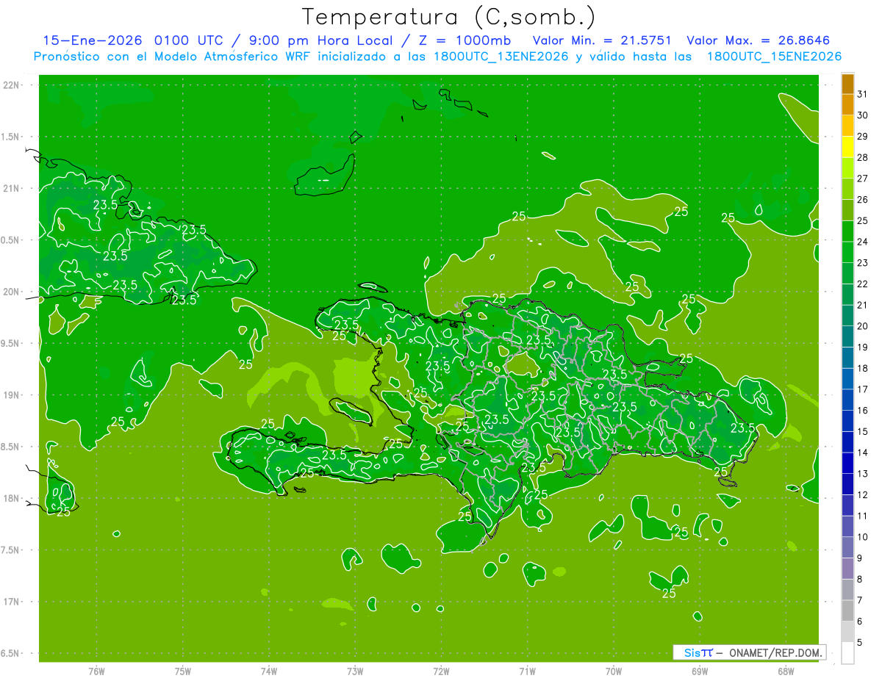882x681 pixels.
Task: Pick the dark blue swatch between 12 and 13
Action: pos(847,484)
